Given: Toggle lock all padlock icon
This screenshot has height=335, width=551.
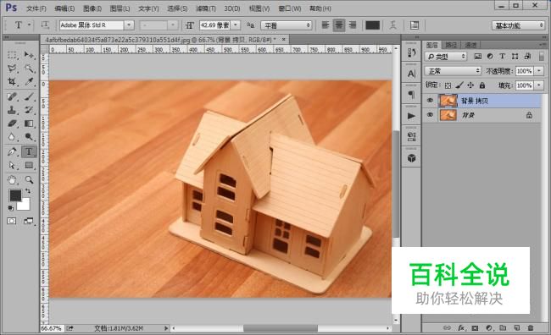Looking at the screenshot, I should tap(482, 85).
